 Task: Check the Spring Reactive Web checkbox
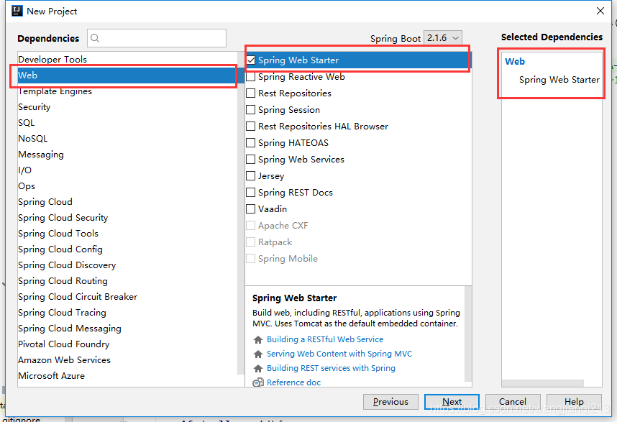click(x=251, y=77)
